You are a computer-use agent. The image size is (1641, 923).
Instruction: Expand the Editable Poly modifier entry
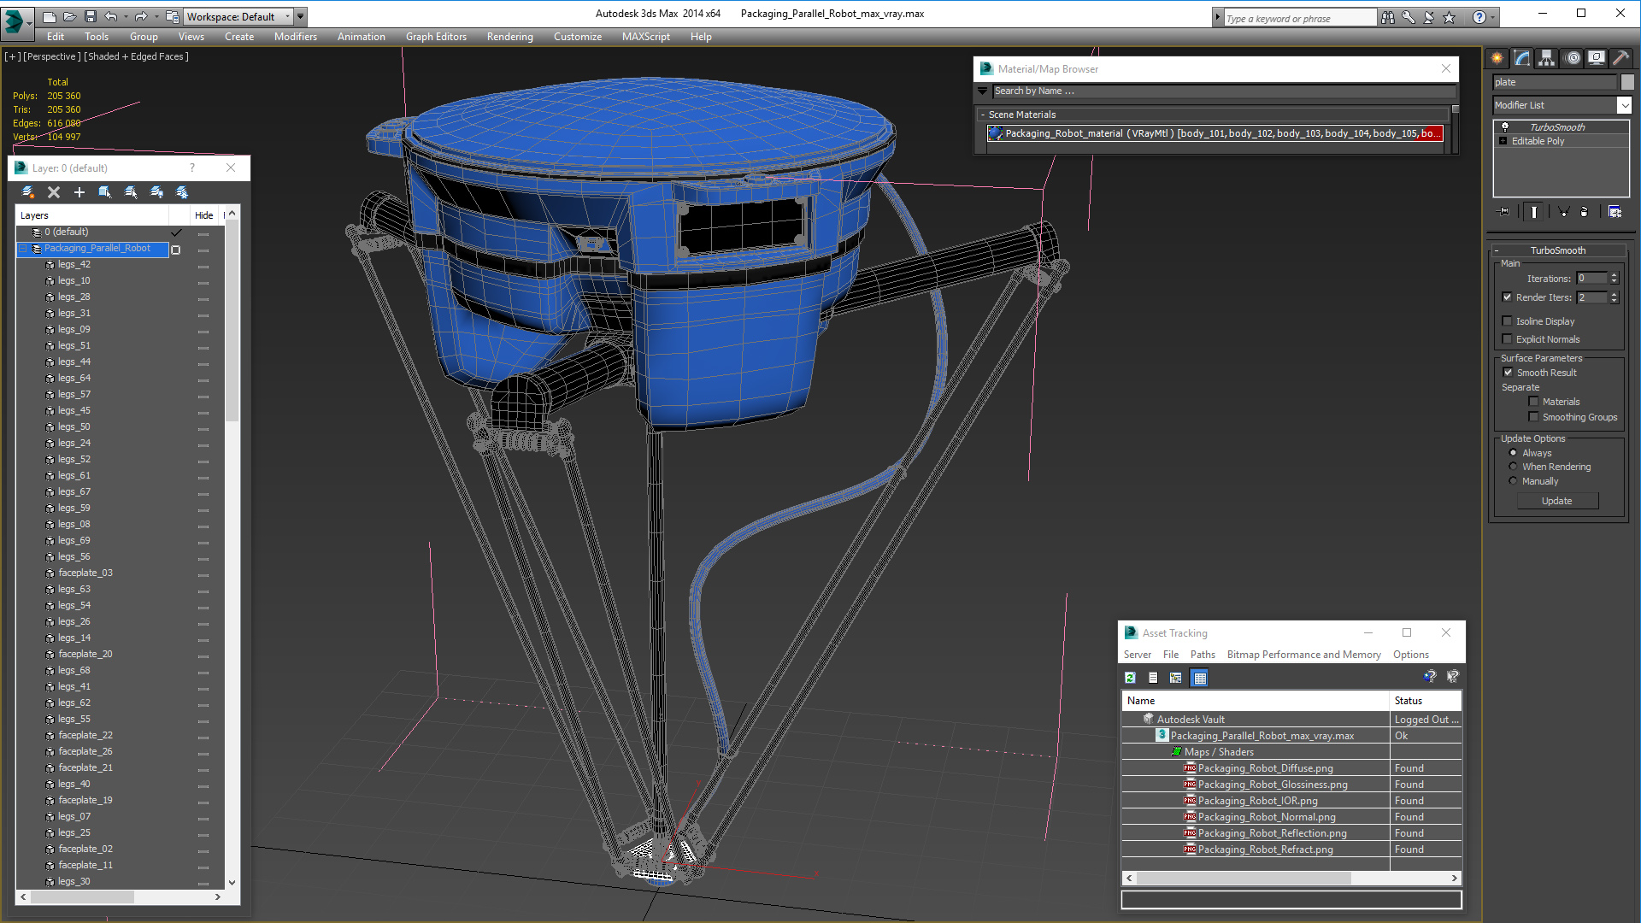tap(1503, 141)
